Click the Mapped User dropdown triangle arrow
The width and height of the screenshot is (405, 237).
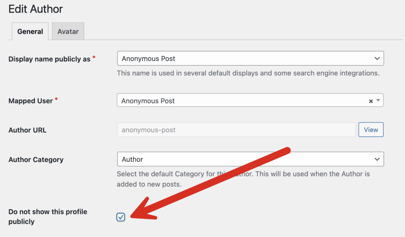point(379,101)
